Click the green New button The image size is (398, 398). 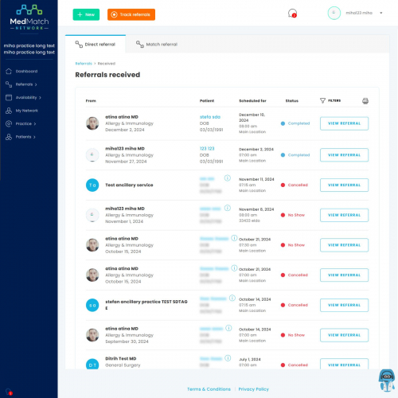(86, 14)
